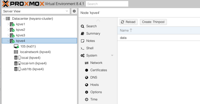
Task: Click the Reload button
Action: pyautogui.click(x=129, y=22)
